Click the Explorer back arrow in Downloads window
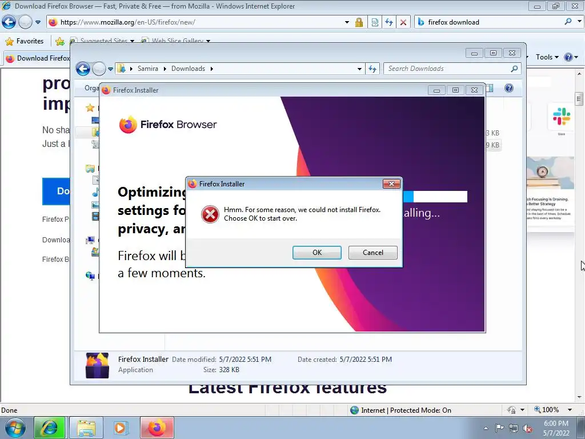This screenshot has width=585, height=439. click(x=83, y=69)
